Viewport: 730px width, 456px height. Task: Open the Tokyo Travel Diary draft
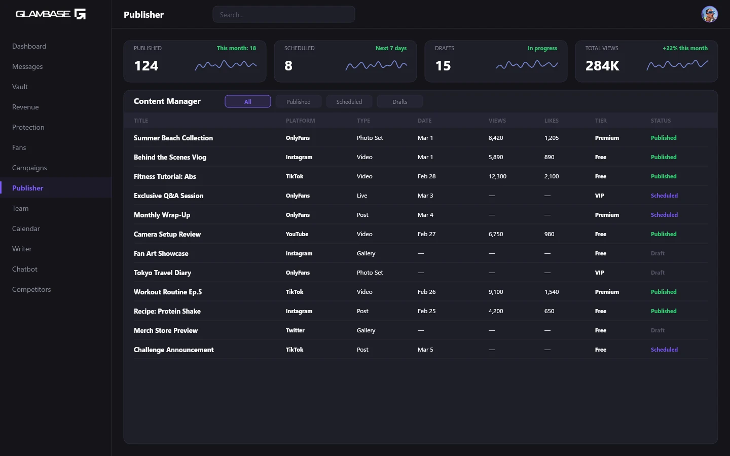coord(162,273)
